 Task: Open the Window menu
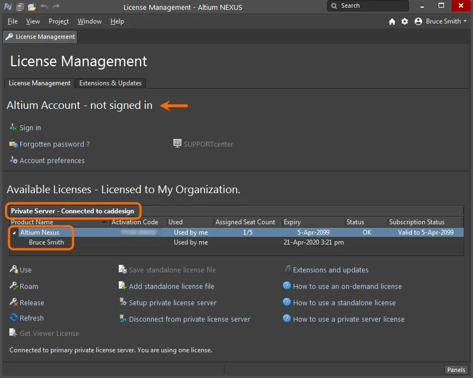click(90, 21)
